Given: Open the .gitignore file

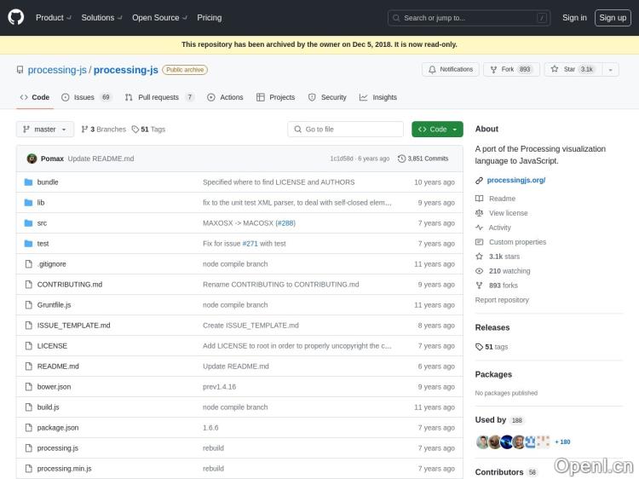Looking at the screenshot, I should tap(52, 264).
